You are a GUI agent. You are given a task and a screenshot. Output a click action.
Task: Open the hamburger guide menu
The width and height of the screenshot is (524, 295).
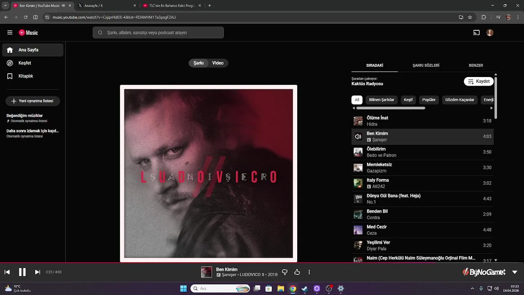(10, 33)
